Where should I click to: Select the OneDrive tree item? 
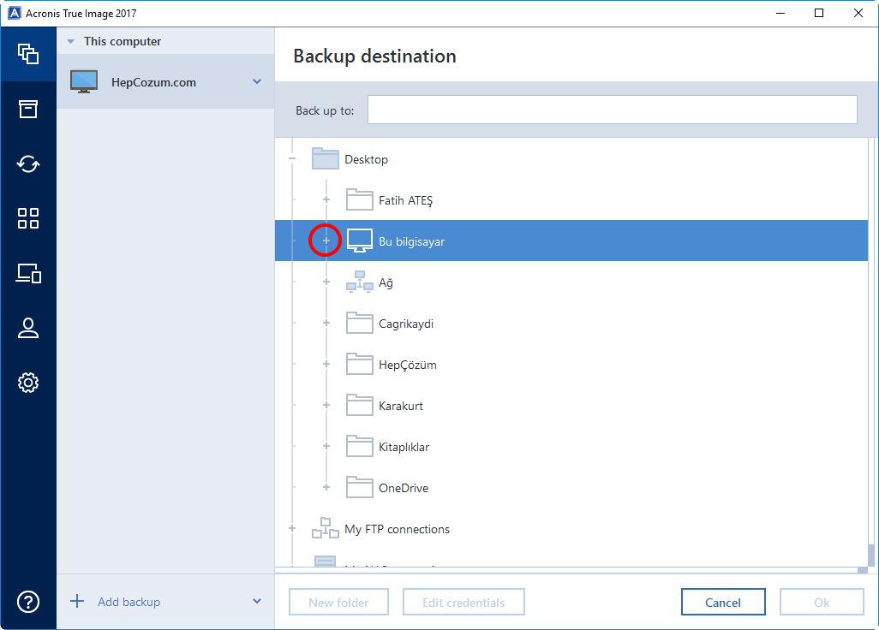(x=403, y=488)
